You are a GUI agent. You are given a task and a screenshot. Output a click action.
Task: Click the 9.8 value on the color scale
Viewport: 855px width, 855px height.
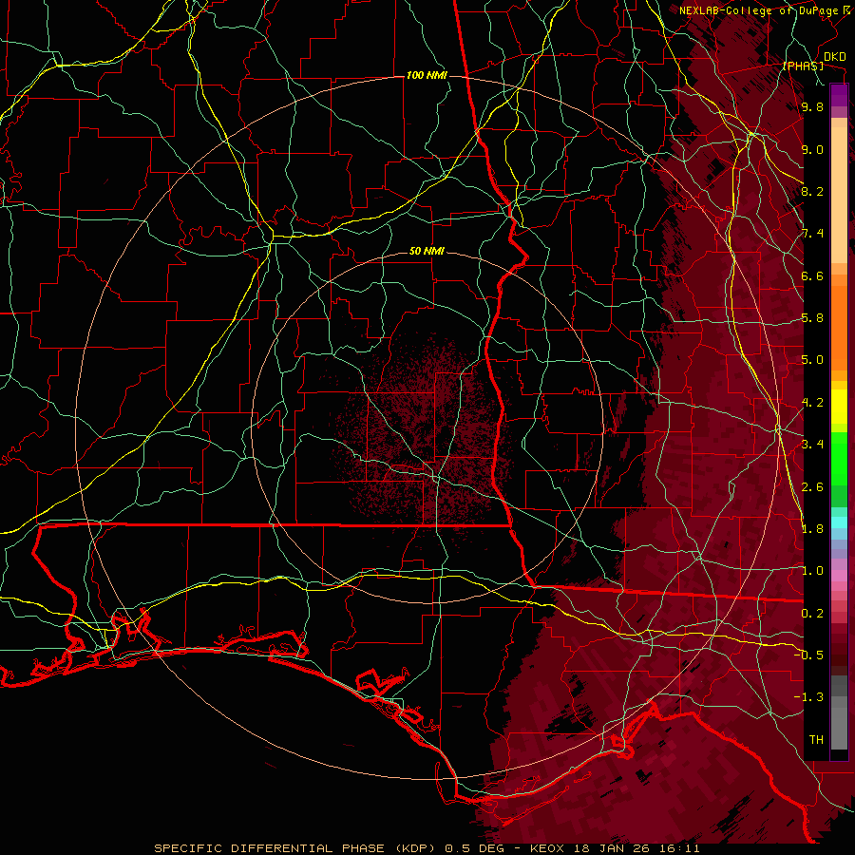[812, 106]
